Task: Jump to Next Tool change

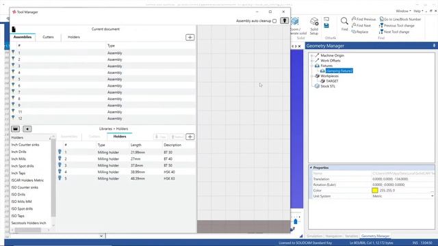Action: [394, 32]
